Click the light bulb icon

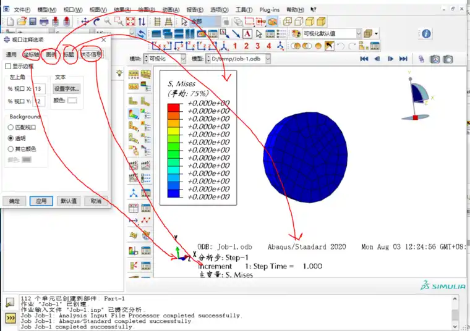pyautogui.click(x=119, y=73)
